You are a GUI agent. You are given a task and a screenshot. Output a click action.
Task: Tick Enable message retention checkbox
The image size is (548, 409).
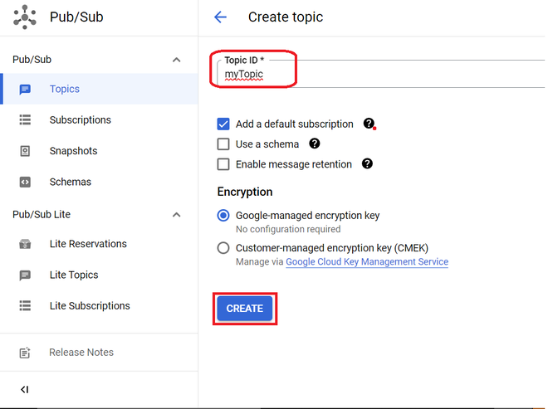223,164
